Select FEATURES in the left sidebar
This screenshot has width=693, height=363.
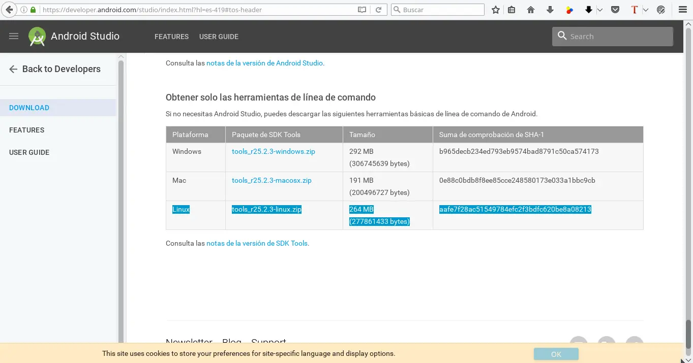coord(26,130)
